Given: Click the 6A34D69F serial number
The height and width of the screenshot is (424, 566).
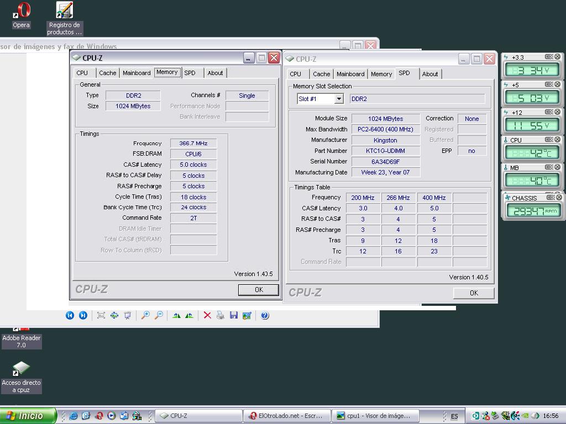Looking at the screenshot, I should tap(385, 162).
